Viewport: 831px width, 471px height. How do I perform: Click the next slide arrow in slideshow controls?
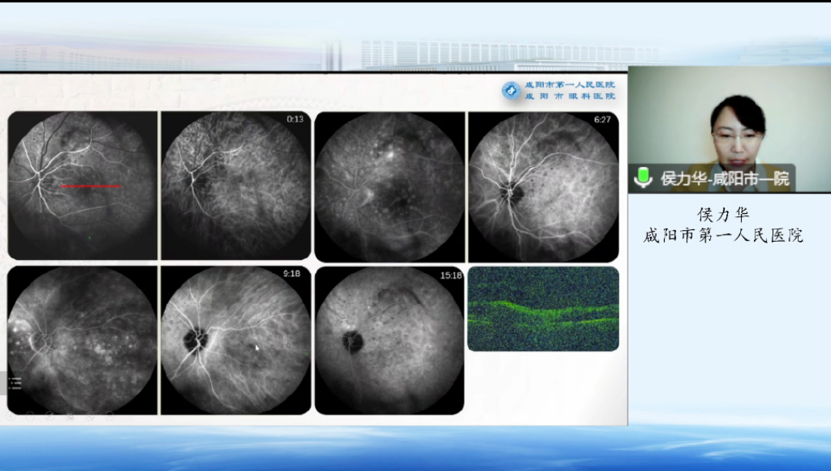pyautogui.click(x=30, y=416)
